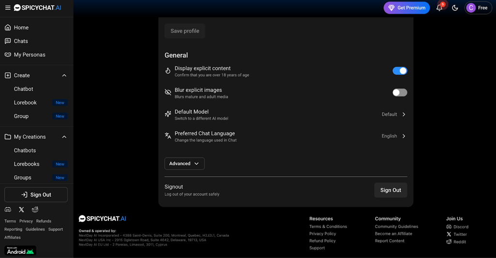Click the Get Premium button
The height and width of the screenshot is (258, 496).
click(406, 8)
